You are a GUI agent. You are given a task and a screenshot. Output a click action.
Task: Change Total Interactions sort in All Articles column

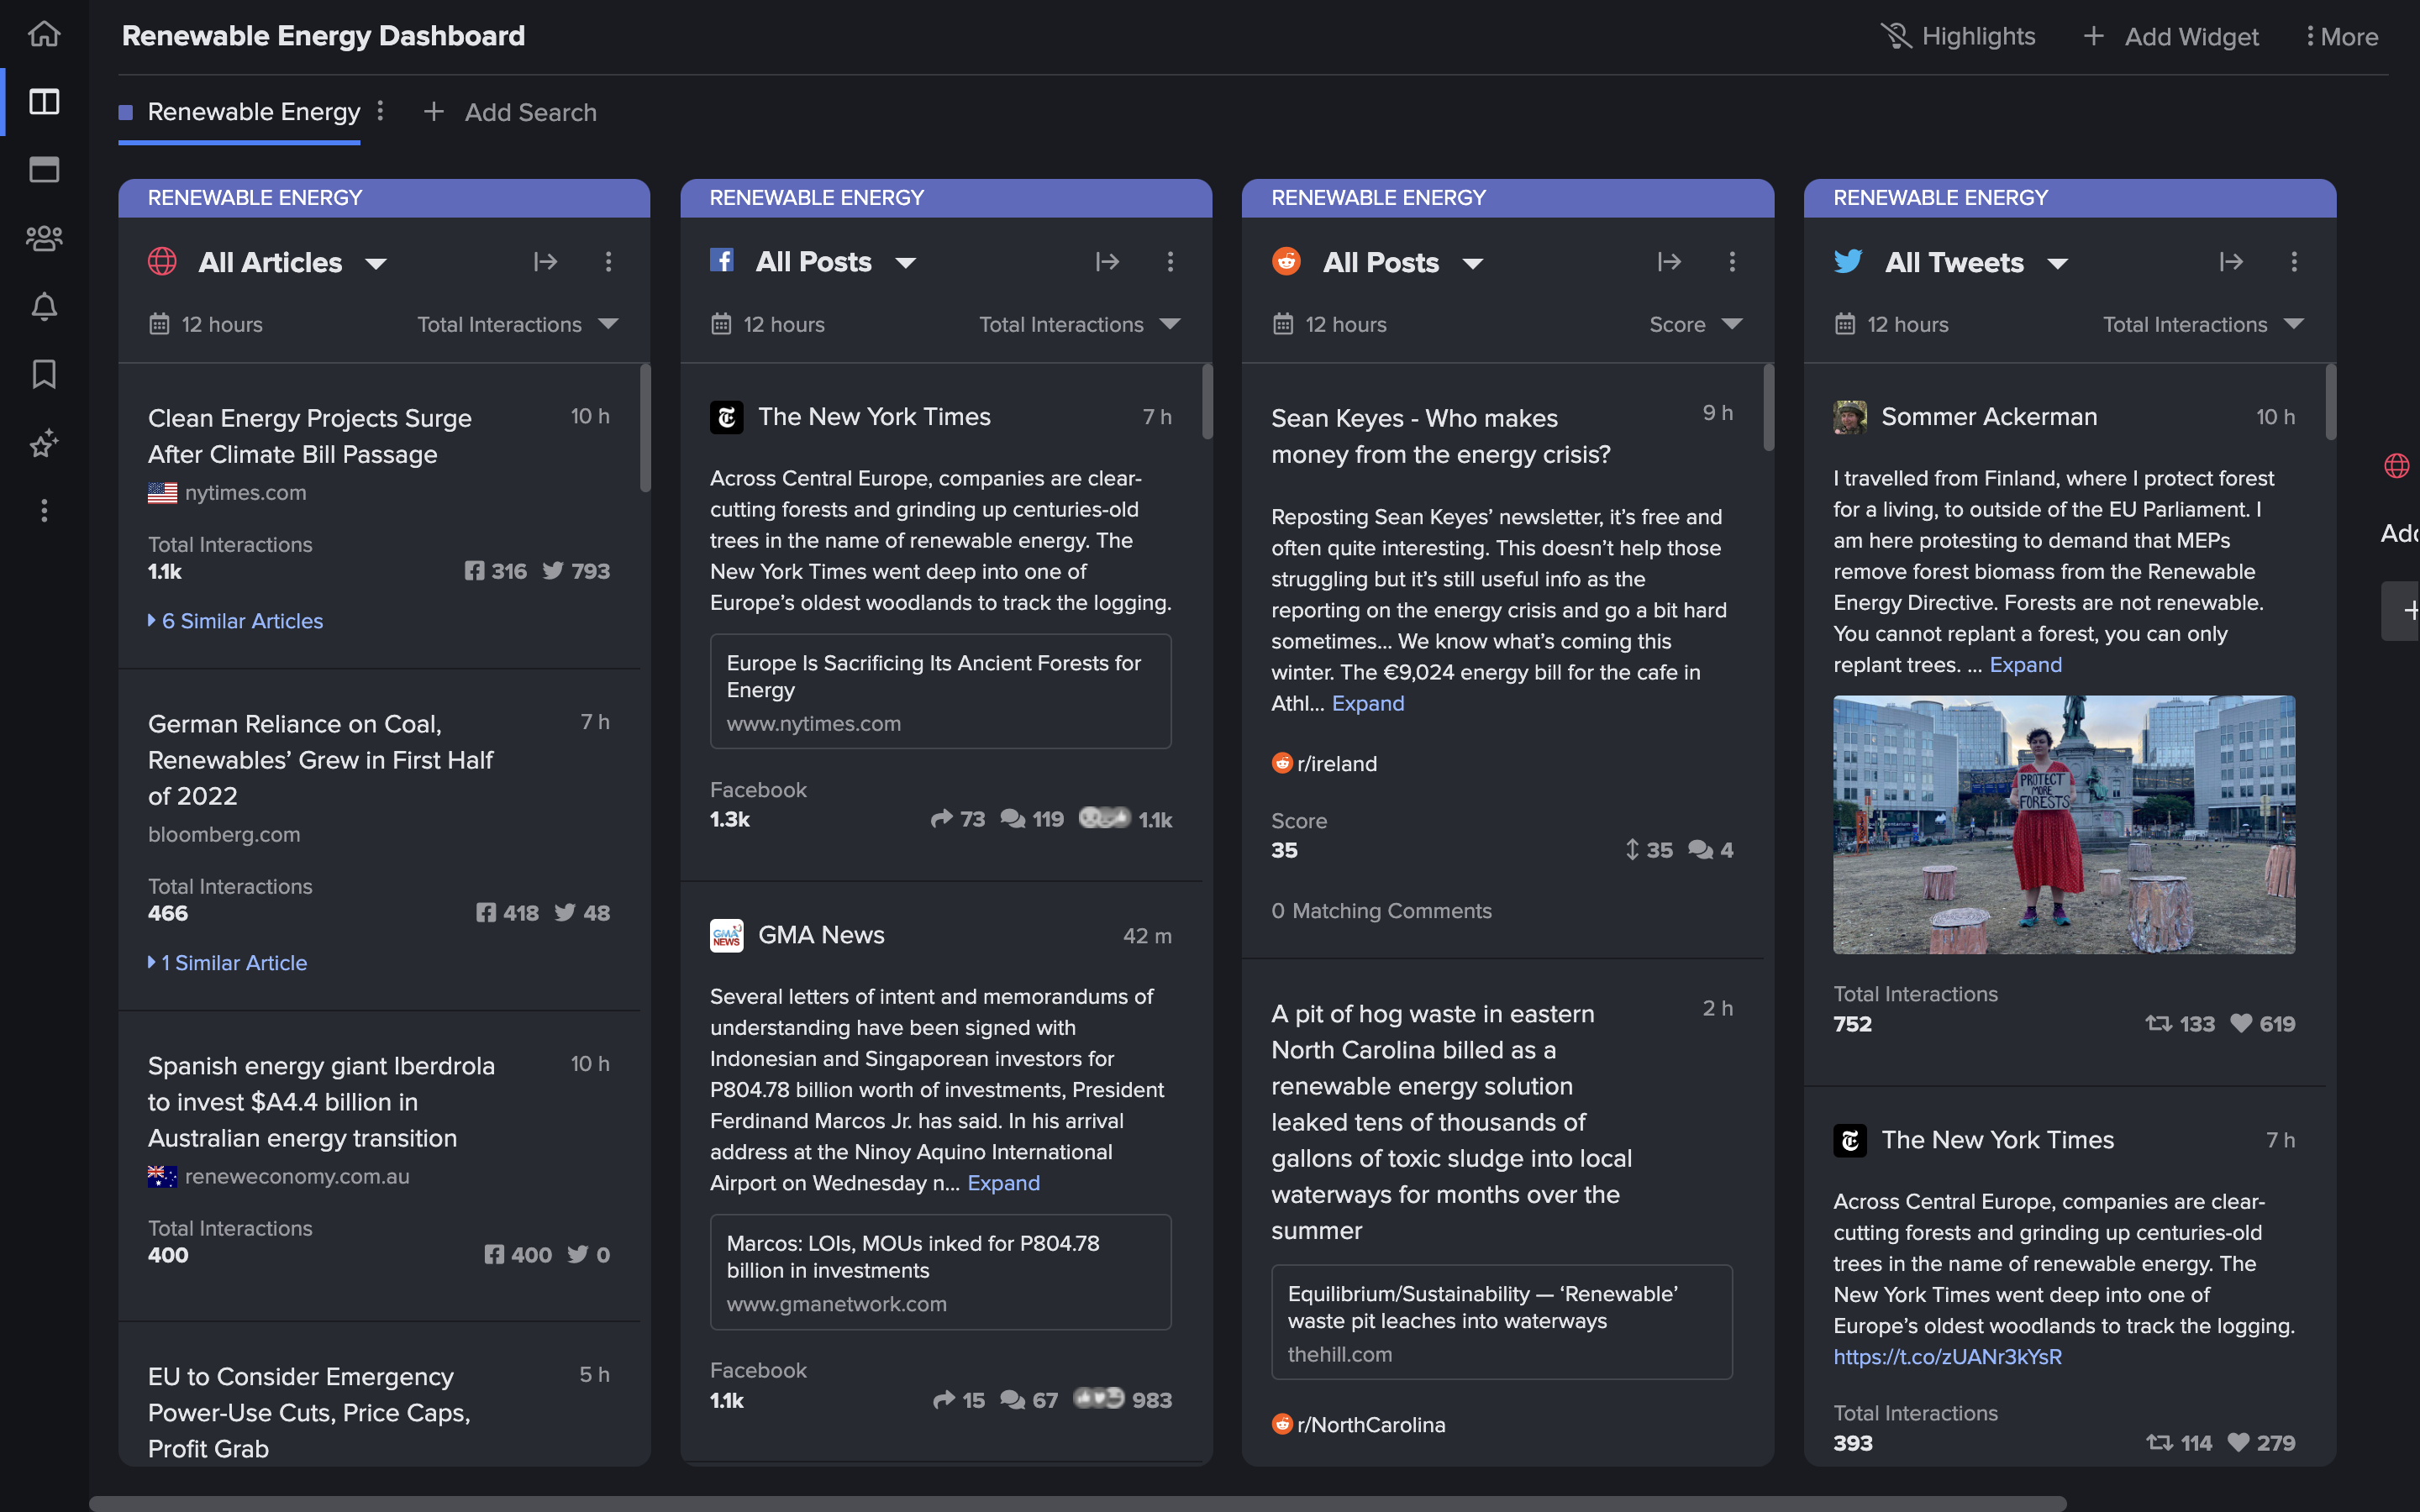click(518, 324)
